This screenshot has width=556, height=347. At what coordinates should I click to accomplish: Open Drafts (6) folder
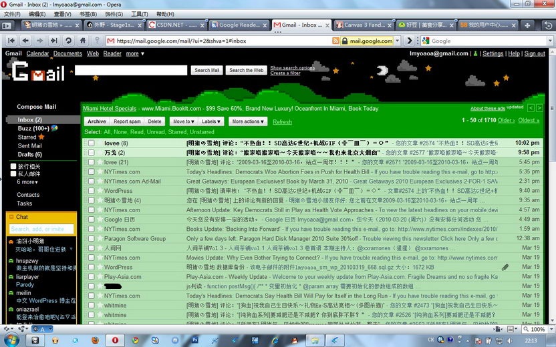(30, 154)
